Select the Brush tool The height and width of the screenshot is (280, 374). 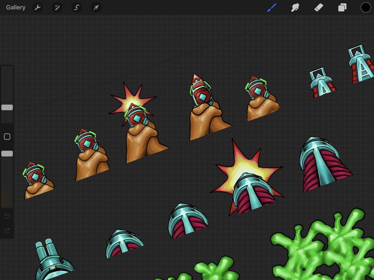(x=272, y=7)
